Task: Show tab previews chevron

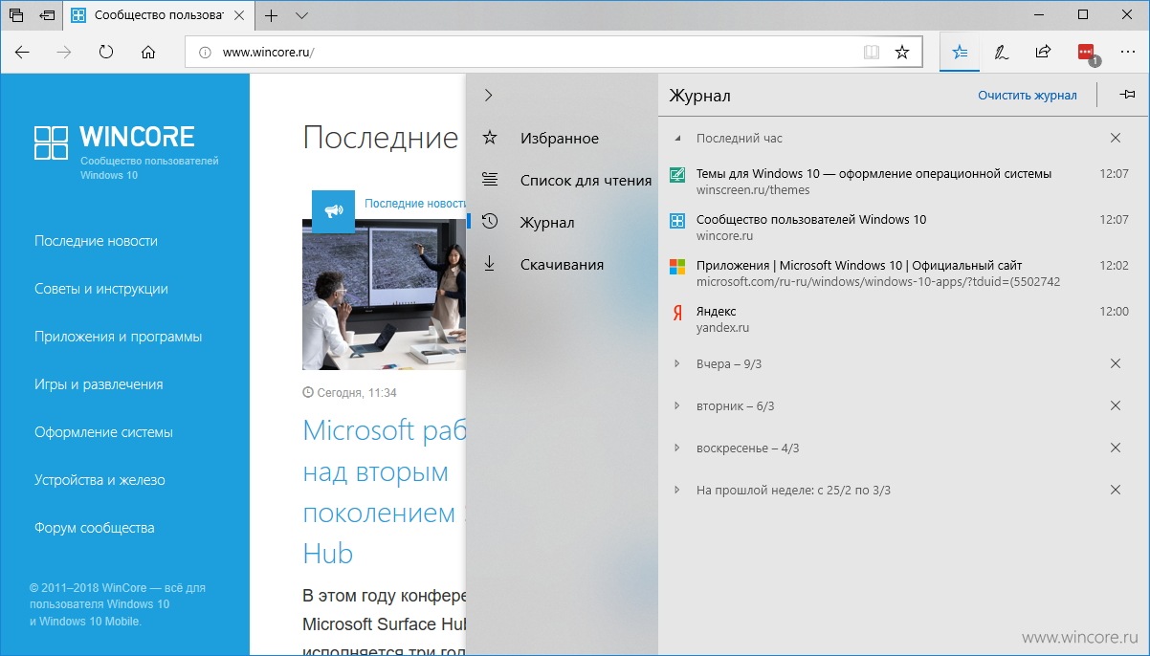Action: coord(302,15)
